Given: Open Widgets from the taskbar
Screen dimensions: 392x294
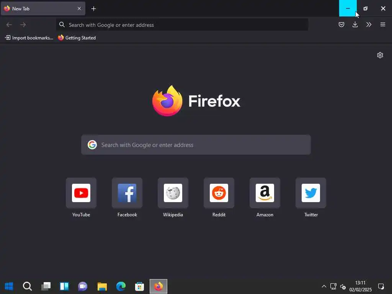Looking at the screenshot, I should 64,286.
